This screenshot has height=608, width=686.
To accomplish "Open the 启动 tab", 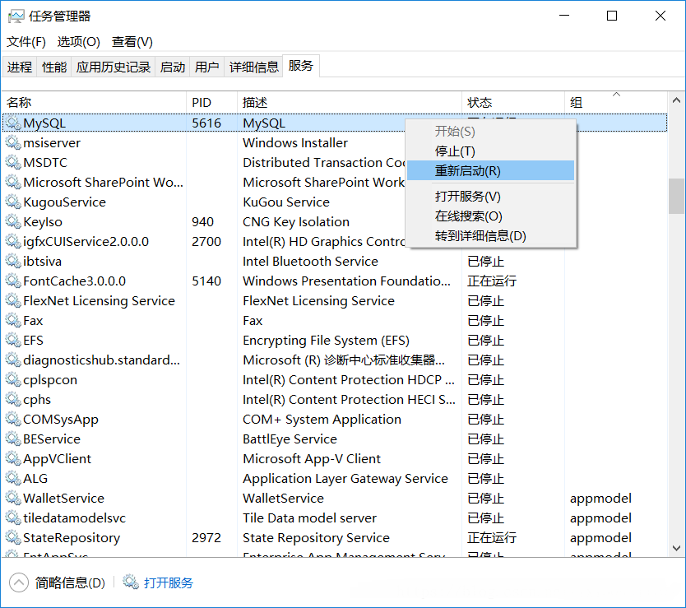I will [173, 67].
